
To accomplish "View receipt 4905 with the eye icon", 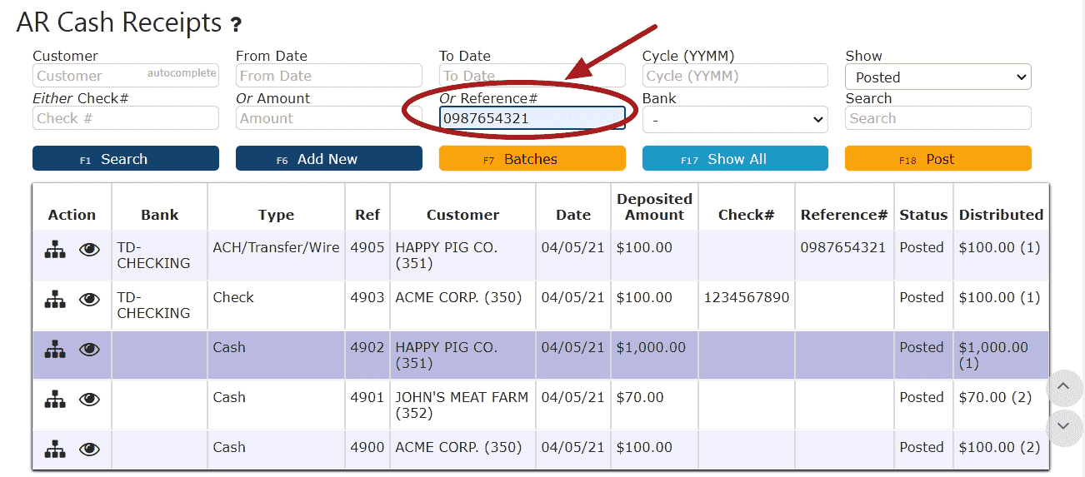I will [89, 250].
